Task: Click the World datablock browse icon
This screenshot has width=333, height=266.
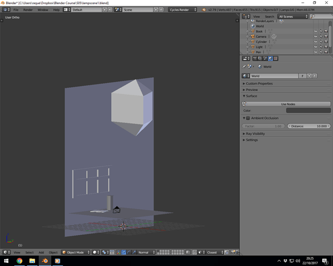Action: click(x=246, y=76)
